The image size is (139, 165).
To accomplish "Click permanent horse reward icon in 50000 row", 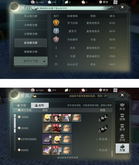I will (x=57, y=150).
